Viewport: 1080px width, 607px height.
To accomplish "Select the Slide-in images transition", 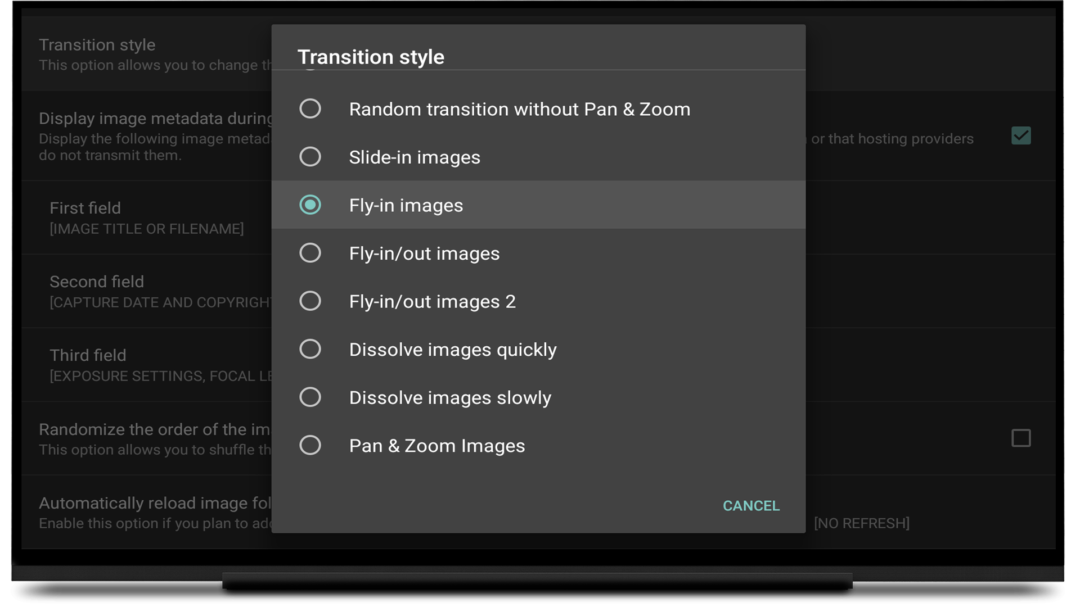I will click(415, 157).
